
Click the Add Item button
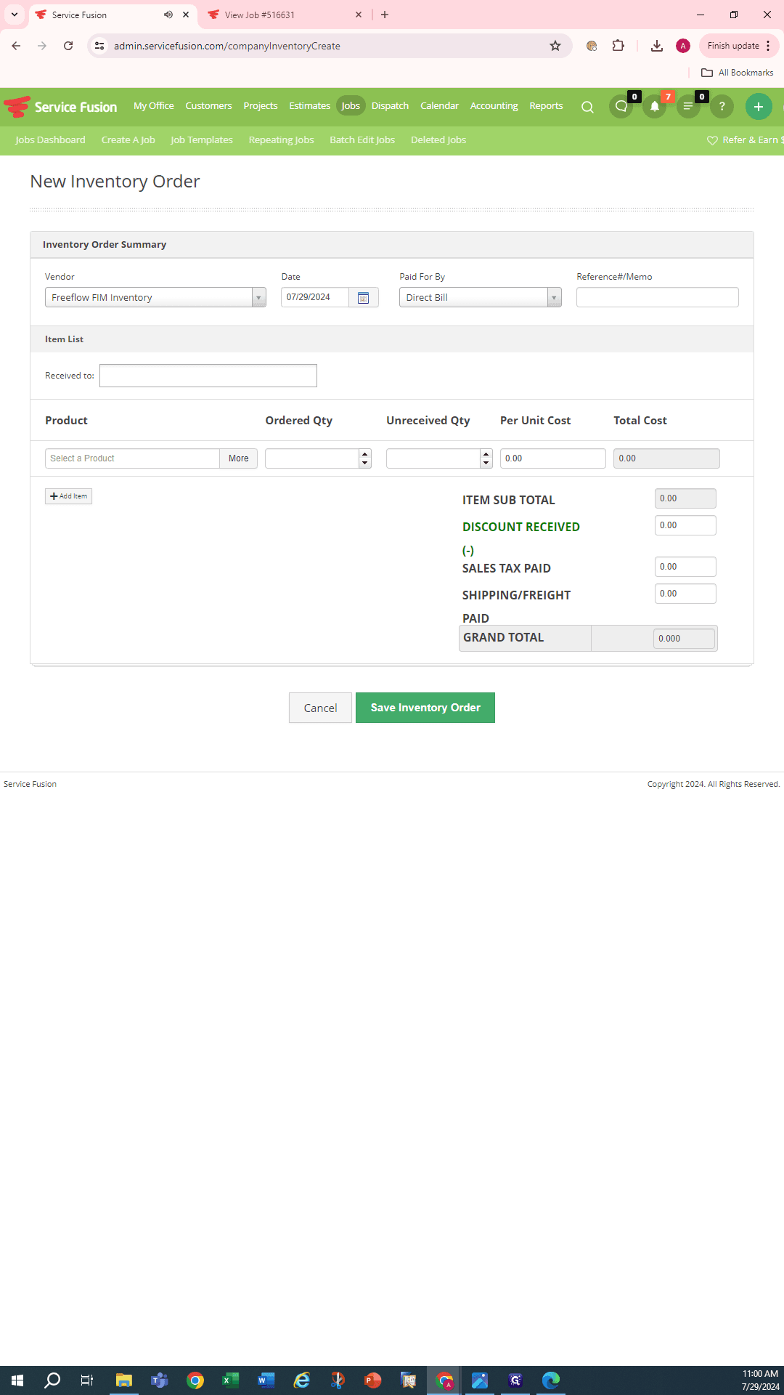[68, 496]
